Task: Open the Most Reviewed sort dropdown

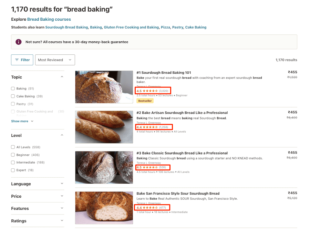Action: pyautogui.click(x=54, y=60)
